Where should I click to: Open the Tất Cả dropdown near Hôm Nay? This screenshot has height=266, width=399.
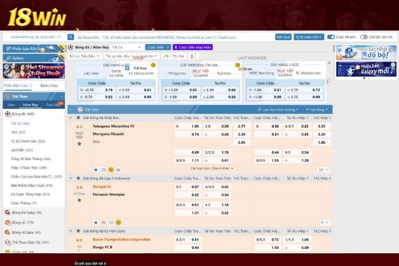(127, 47)
